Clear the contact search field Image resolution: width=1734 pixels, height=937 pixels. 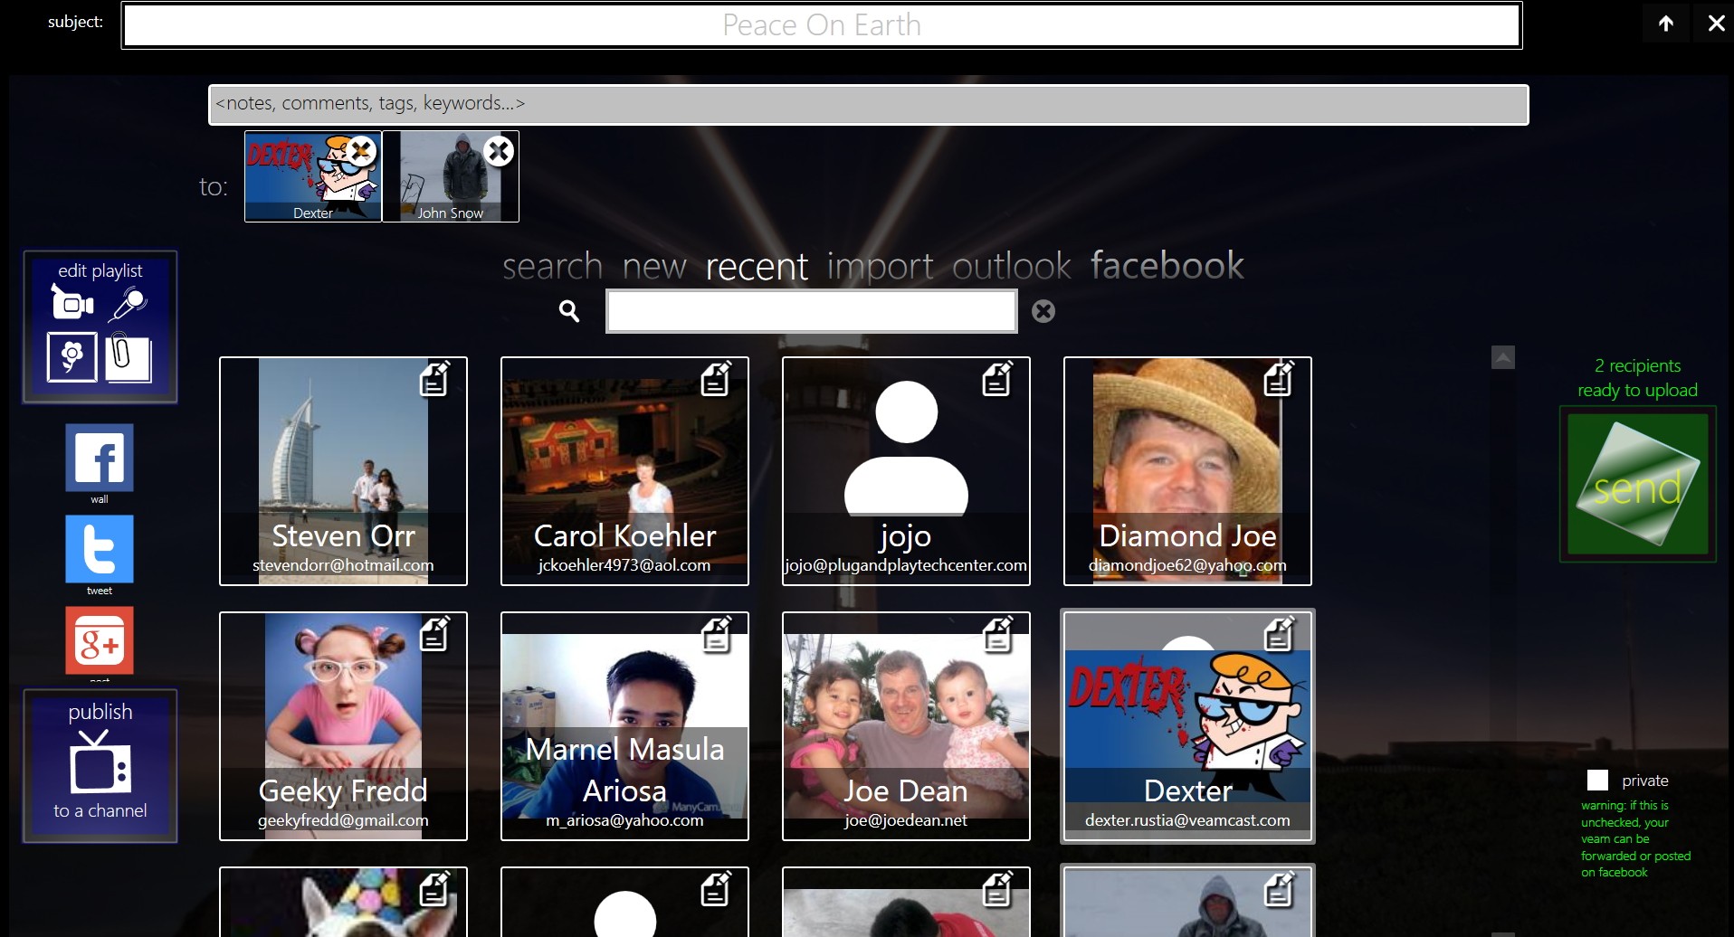point(1043,311)
